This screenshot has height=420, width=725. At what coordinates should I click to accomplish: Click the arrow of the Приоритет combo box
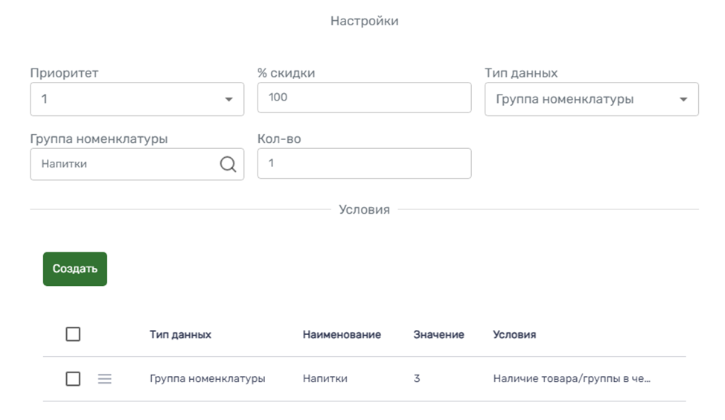229,100
